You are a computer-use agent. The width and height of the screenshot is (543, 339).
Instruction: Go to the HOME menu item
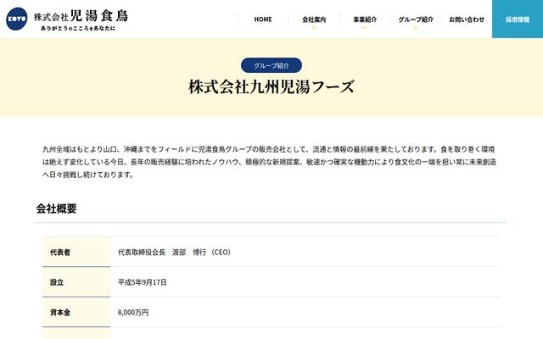[263, 19]
